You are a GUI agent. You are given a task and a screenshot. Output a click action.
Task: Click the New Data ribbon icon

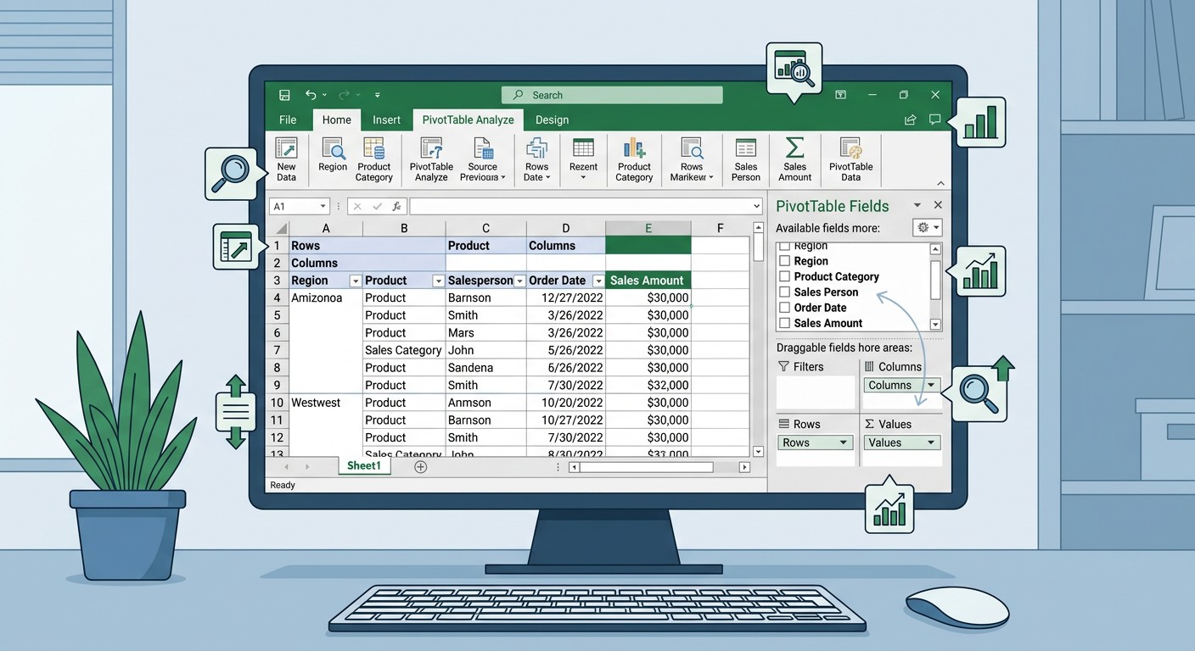tap(287, 147)
